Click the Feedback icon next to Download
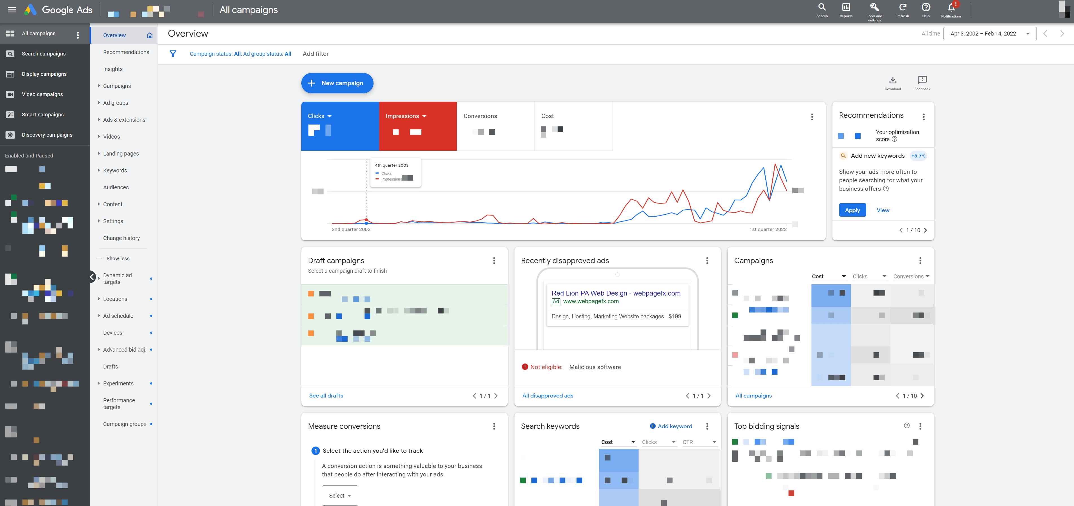This screenshot has width=1074, height=506. [923, 81]
